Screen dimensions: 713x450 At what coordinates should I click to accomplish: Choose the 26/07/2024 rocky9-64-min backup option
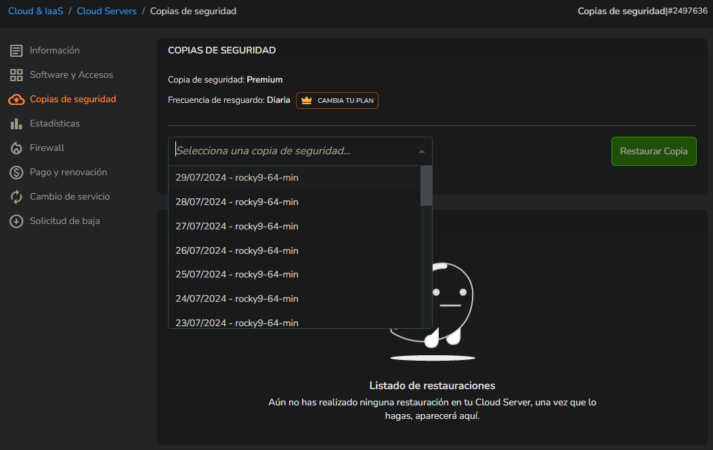pyautogui.click(x=294, y=250)
